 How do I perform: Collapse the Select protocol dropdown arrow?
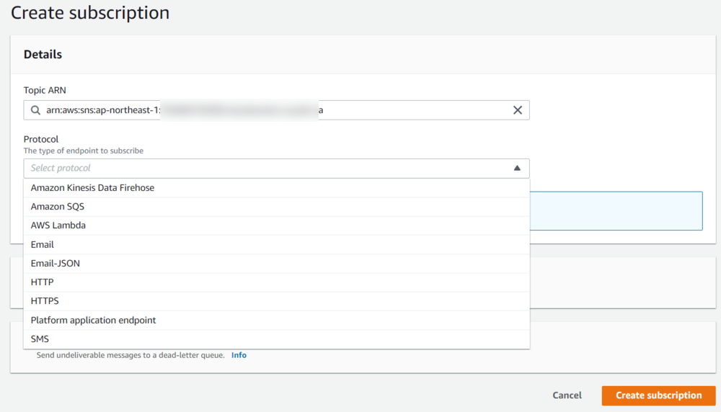[x=517, y=168]
